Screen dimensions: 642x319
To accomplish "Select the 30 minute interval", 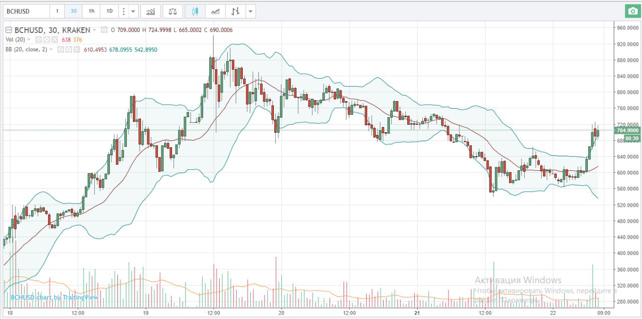I will pos(73,11).
